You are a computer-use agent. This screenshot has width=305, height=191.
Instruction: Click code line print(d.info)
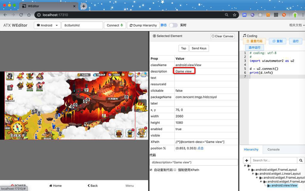(x=261, y=72)
